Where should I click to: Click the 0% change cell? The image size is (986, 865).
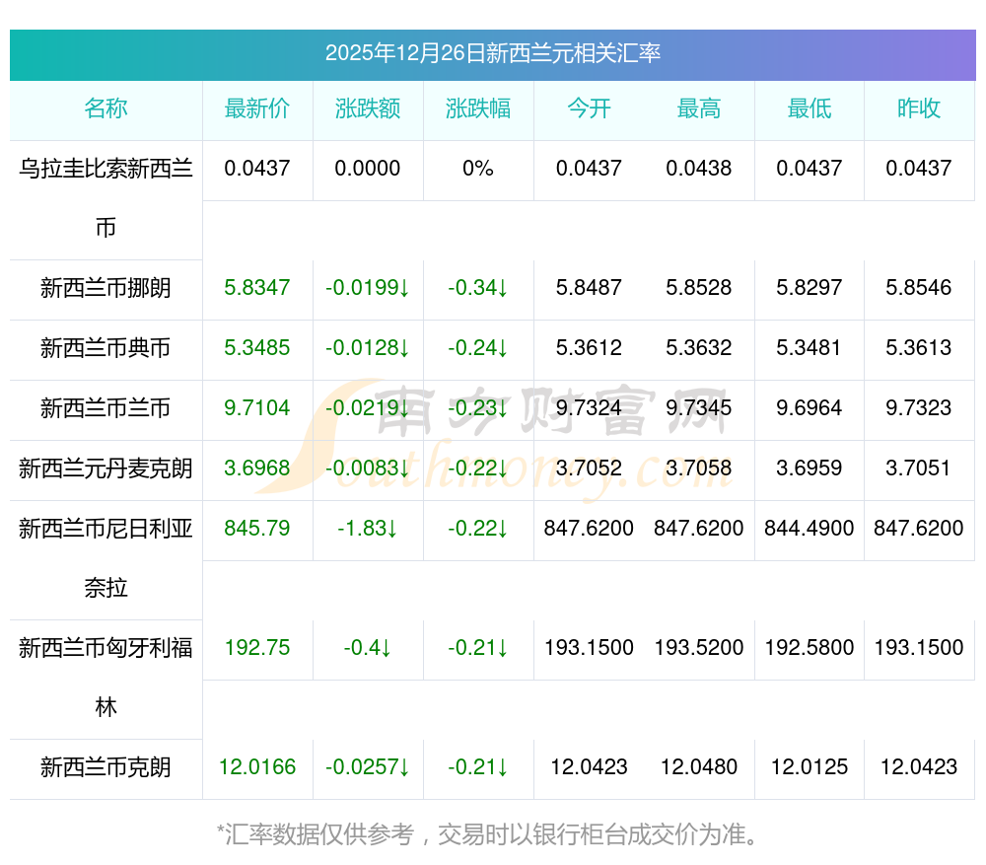[478, 169]
